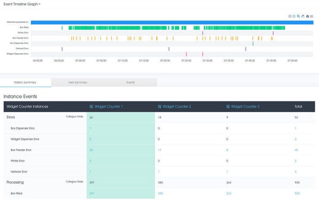Click the Network Error marker near 06:55

62,49
